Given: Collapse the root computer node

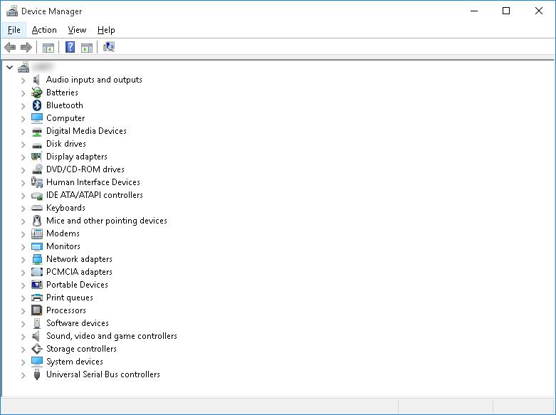Looking at the screenshot, I should tap(9, 67).
